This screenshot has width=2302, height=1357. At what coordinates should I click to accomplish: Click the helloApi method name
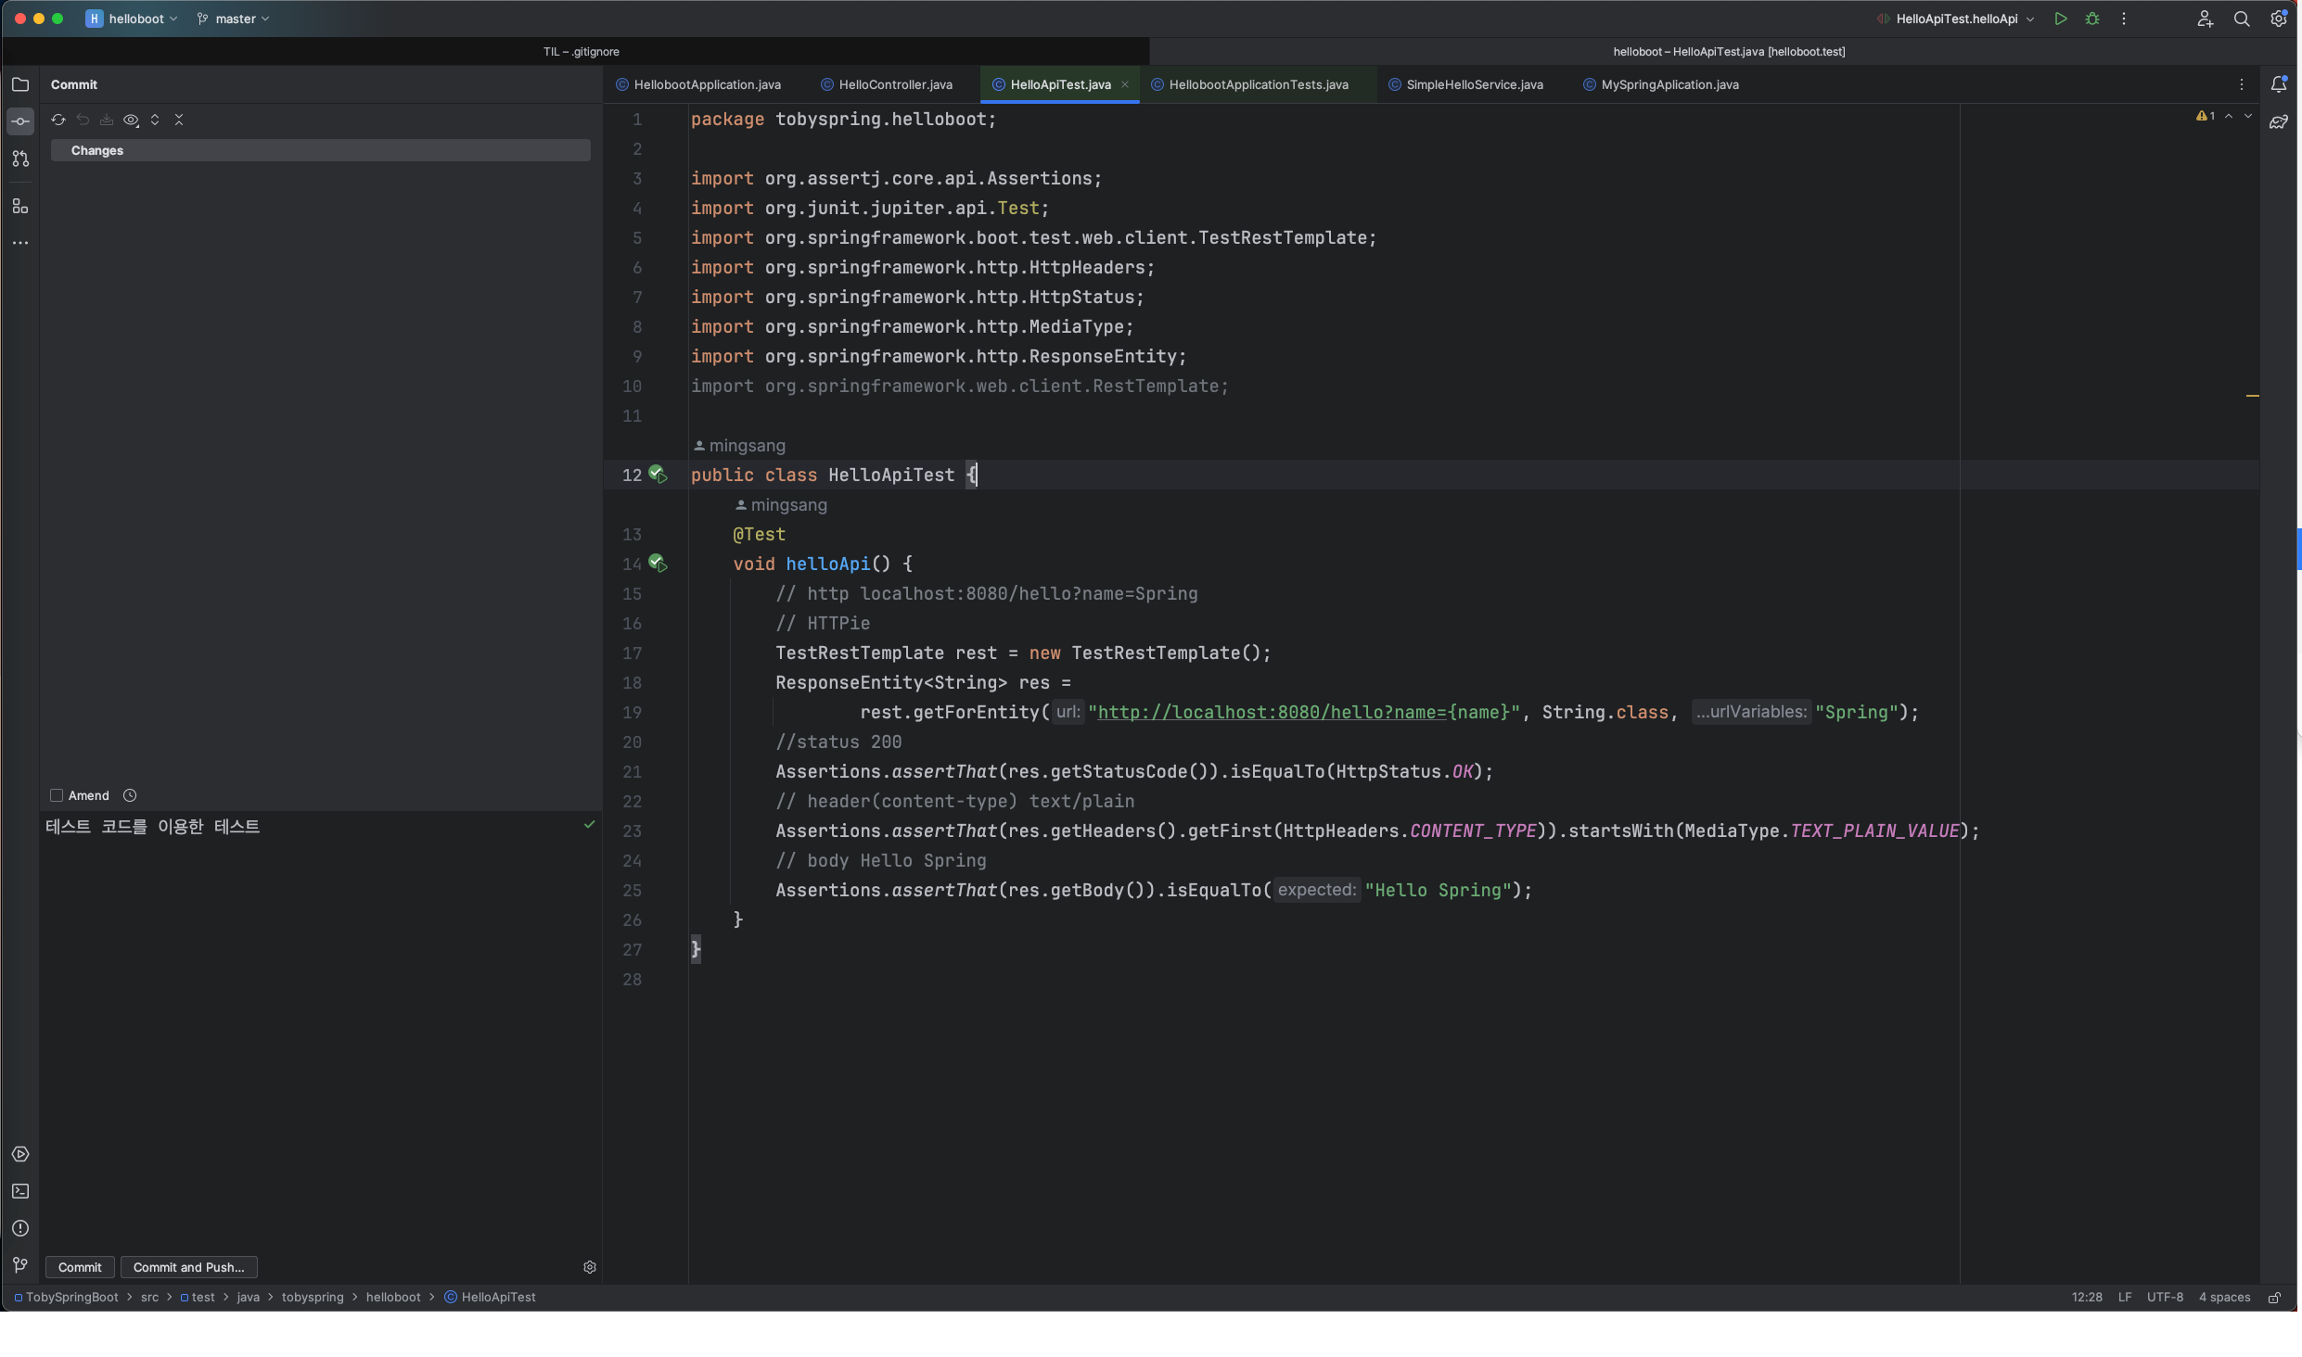[827, 564]
